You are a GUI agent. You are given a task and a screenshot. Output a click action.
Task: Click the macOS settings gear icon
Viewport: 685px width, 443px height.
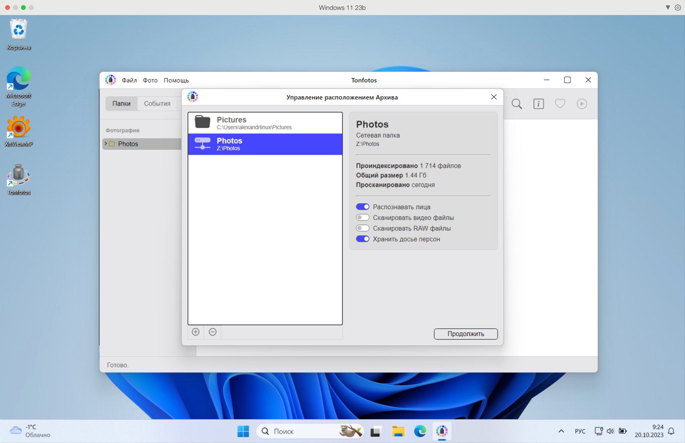point(678,7)
